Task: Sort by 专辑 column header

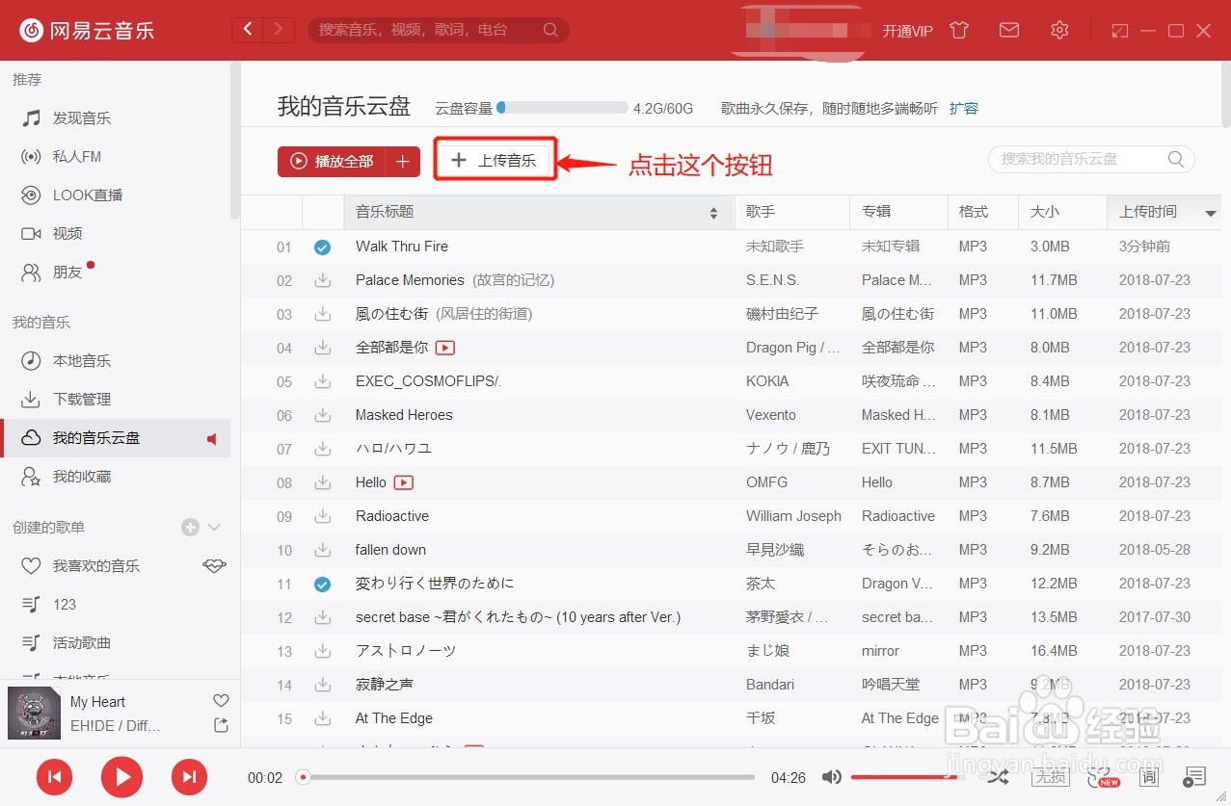Action: coord(898,213)
